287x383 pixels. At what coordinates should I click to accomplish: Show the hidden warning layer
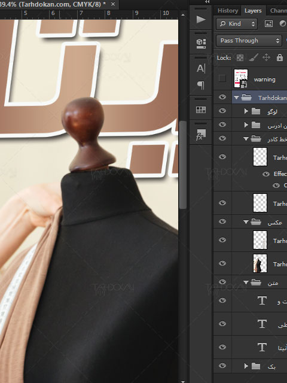click(x=222, y=78)
